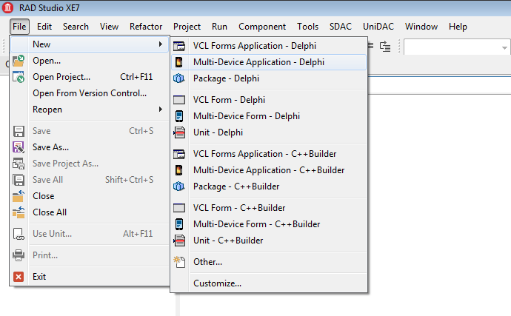This screenshot has height=316, width=511.
Task: Click the Open Project icon
Action: click(x=19, y=77)
